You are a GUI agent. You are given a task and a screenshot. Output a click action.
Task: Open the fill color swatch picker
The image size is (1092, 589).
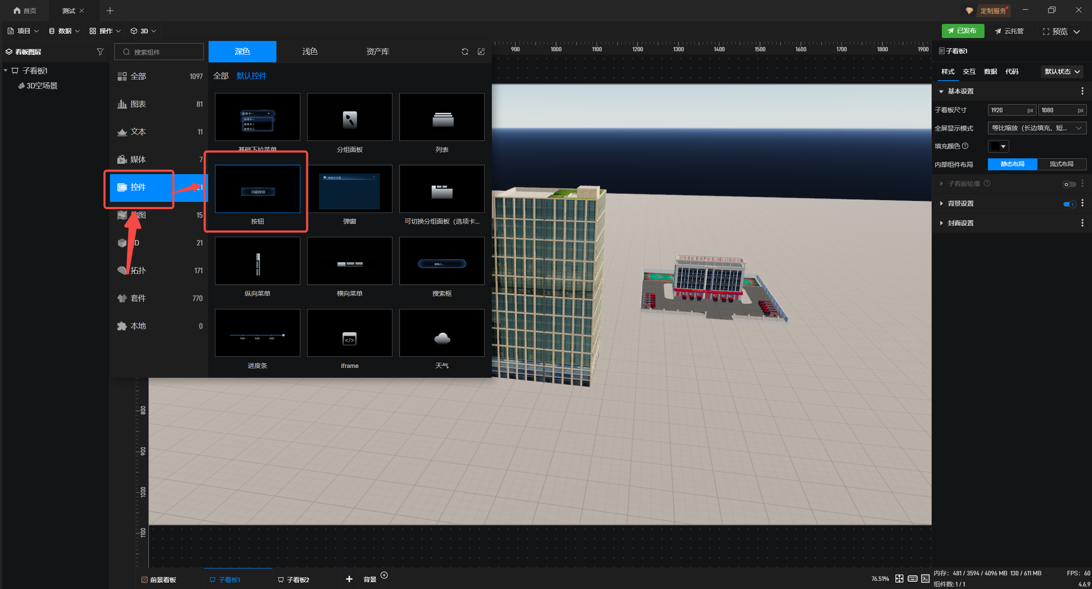tap(998, 146)
